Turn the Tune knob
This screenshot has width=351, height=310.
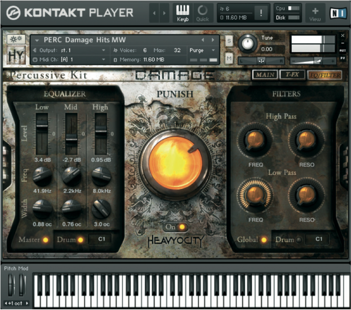click(x=247, y=43)
